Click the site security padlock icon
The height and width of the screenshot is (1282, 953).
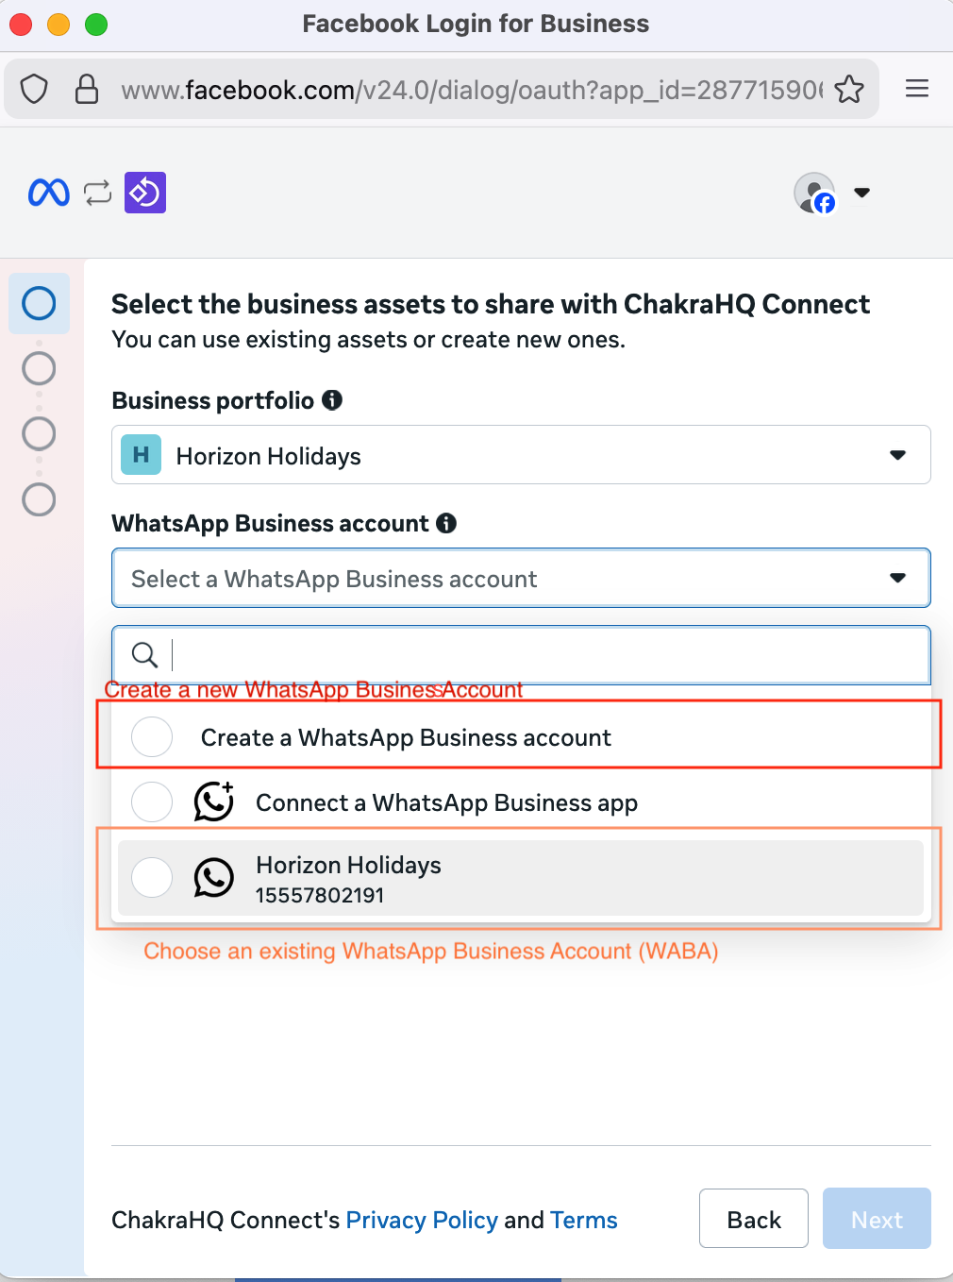(x=87, y=90)
